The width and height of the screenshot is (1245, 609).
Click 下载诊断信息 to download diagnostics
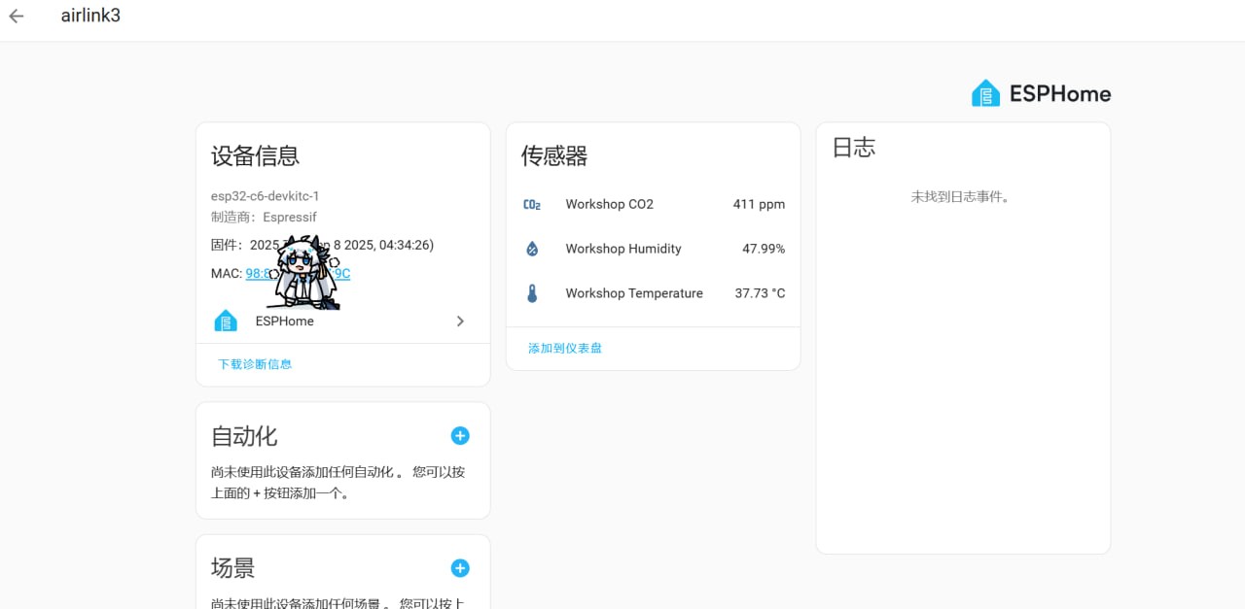point(255,364)
